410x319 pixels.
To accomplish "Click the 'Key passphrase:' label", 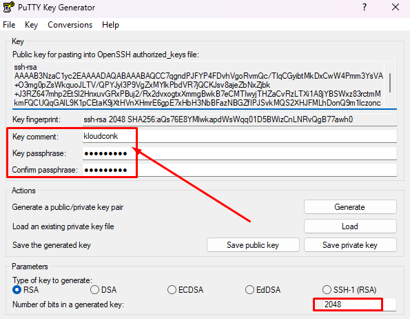I will pos(39,153).
